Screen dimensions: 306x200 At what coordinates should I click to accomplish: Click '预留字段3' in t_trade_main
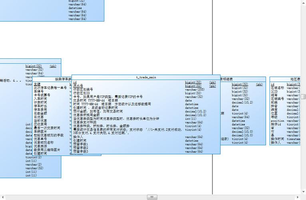point(81,152)
